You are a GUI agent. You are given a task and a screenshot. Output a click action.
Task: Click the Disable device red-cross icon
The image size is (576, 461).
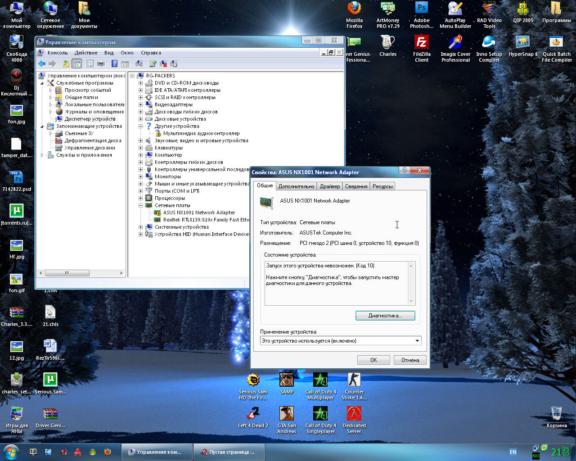tap(163, 64)
